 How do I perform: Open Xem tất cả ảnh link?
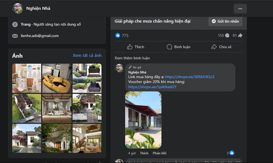(87, 56)
